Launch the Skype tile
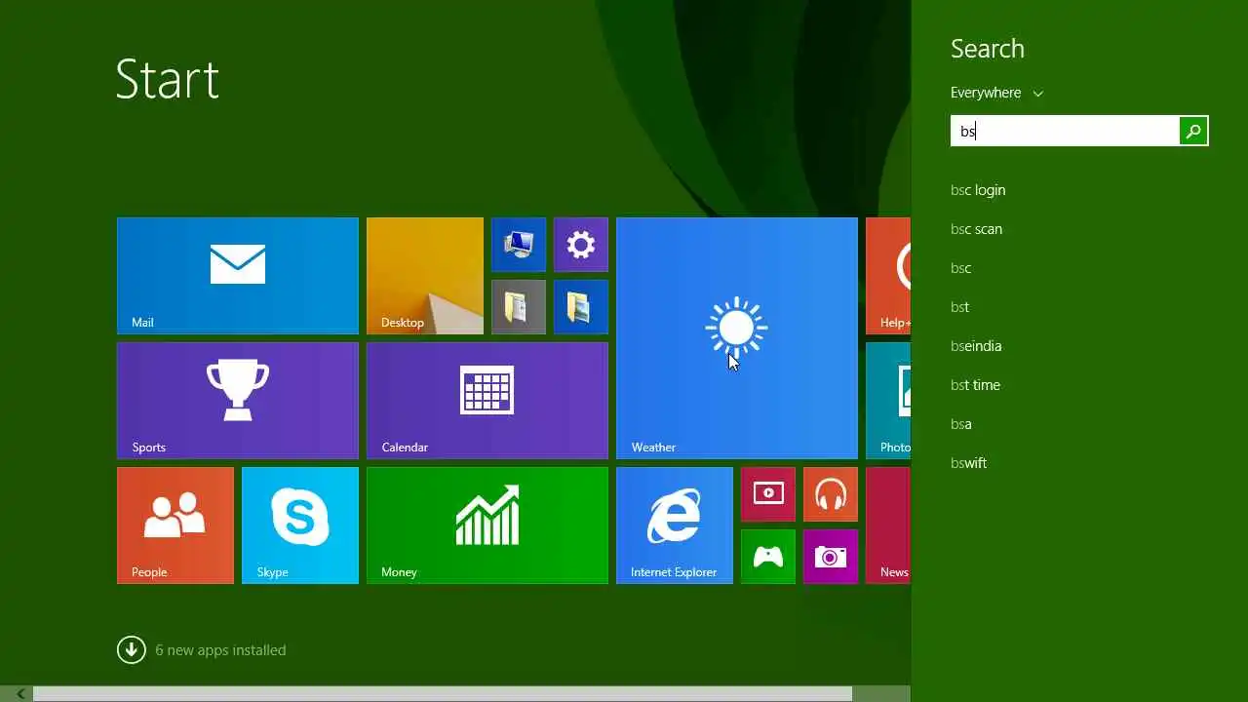The width and height of the screenshot is (1248, 702). (x=300, y=526)
